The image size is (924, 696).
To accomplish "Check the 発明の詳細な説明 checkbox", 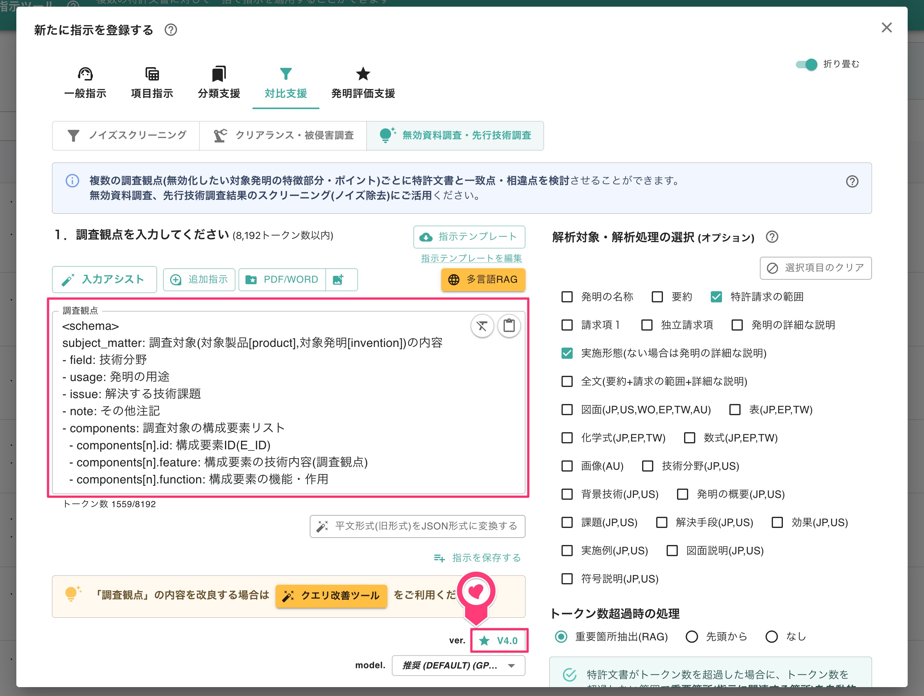I will coord(737,325).
